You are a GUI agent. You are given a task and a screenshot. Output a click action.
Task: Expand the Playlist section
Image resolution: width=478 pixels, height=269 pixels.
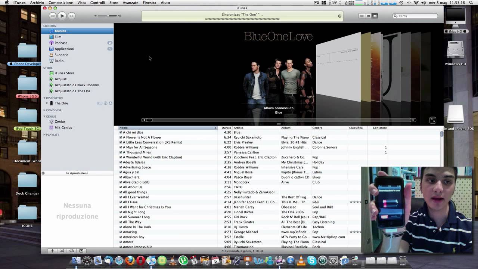[x=44, y=134]
